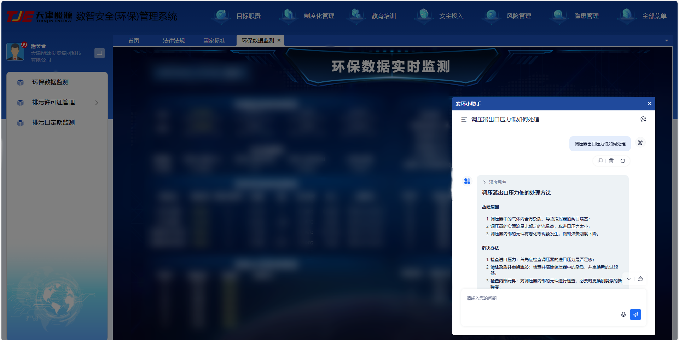Click the 环保数据实时监测 page title
The height and width of the screenshot is (340, 679).
coord(391,67)
